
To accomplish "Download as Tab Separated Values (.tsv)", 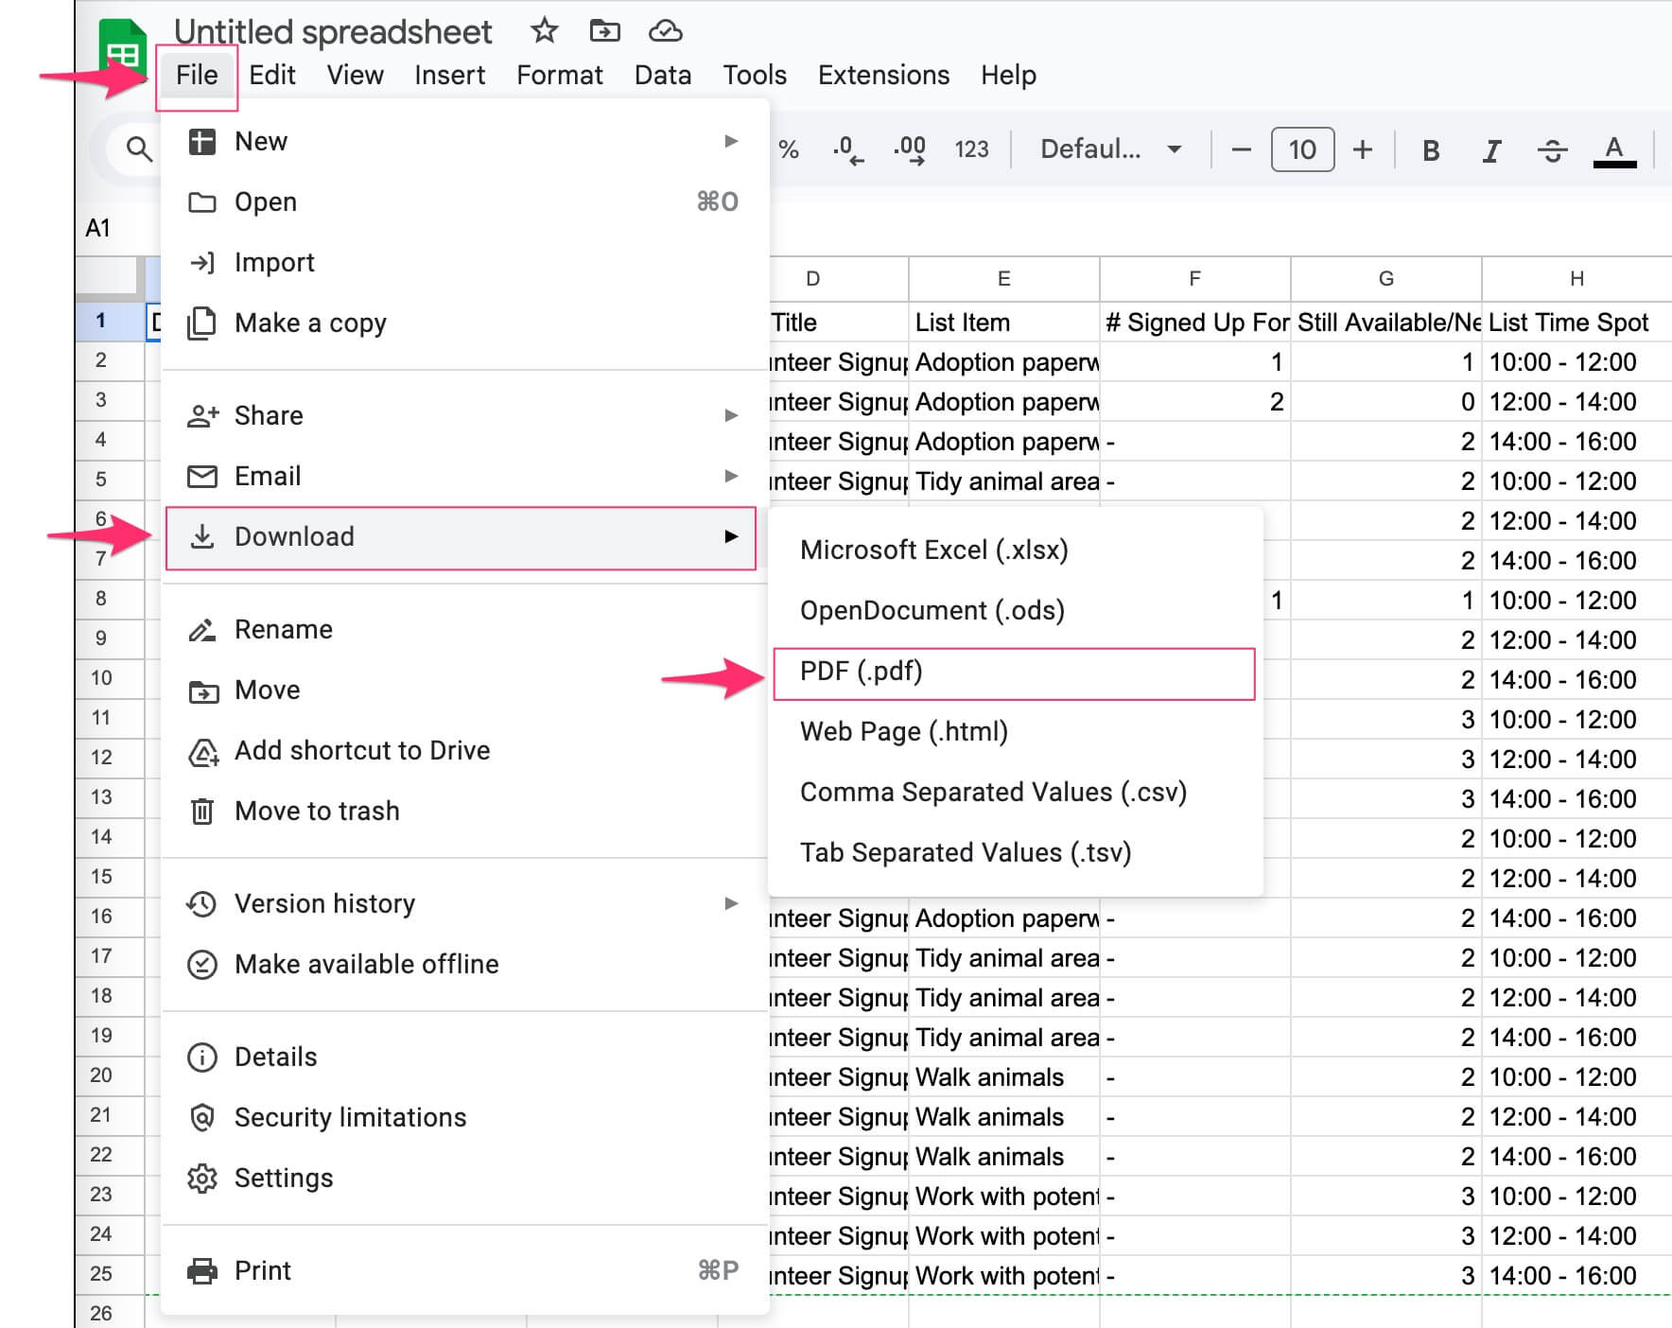I will pyautogui.click(x=1015, y=852).
